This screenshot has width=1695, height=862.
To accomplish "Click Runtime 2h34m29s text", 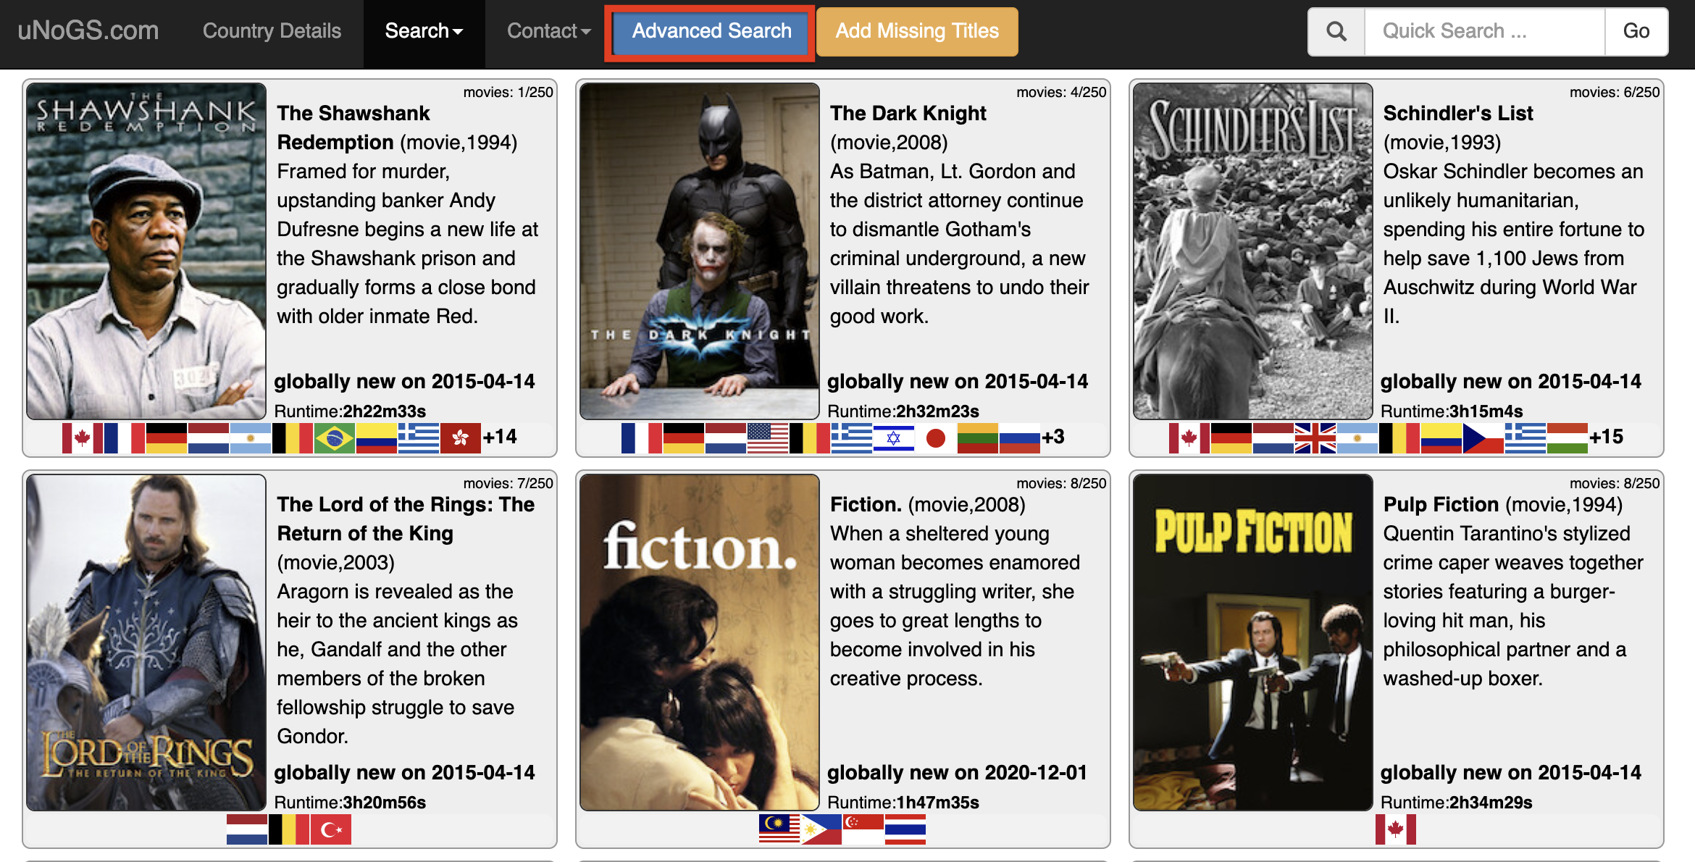I will click(1456, 803).
